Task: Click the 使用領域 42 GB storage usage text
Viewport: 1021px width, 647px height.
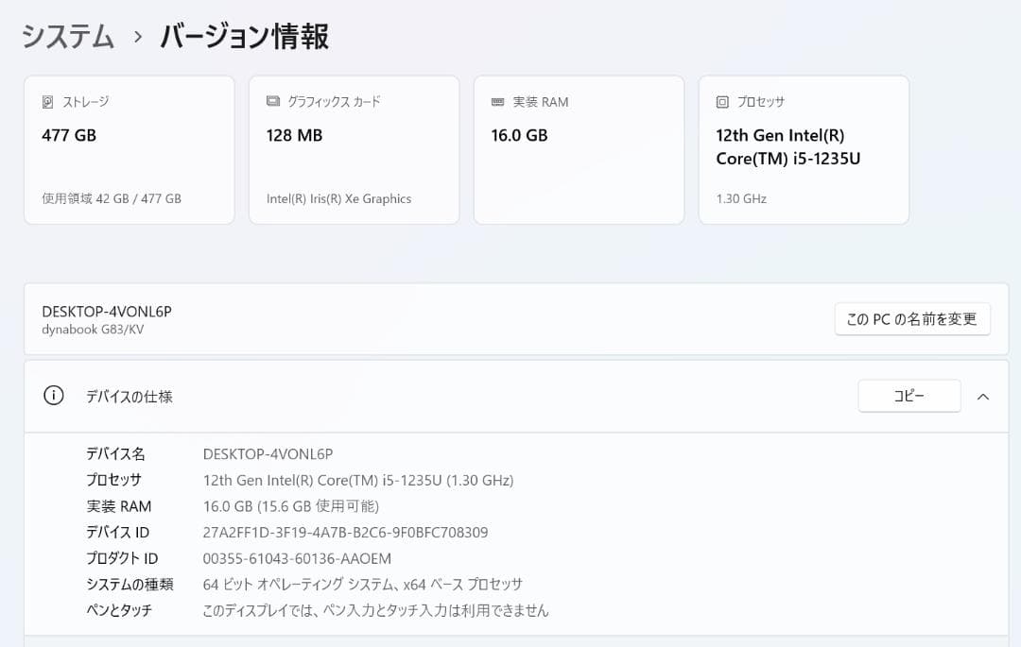Action: pyautogui.click(x=112, y=198)
